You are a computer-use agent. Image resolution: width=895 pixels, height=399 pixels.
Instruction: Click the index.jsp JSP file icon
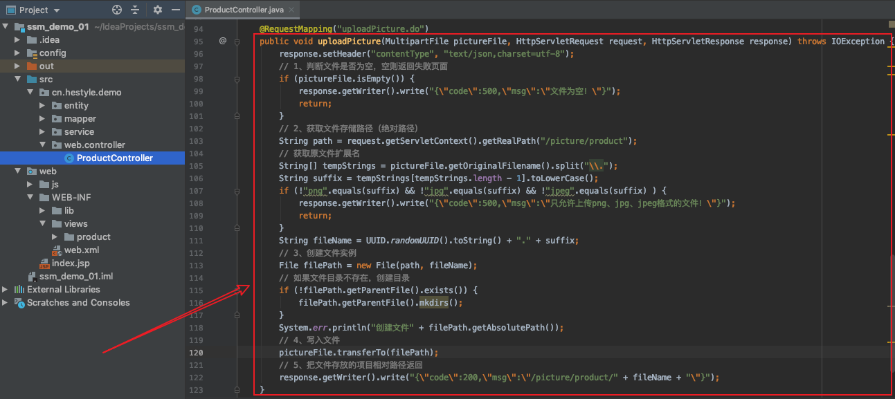pos(44,263)
